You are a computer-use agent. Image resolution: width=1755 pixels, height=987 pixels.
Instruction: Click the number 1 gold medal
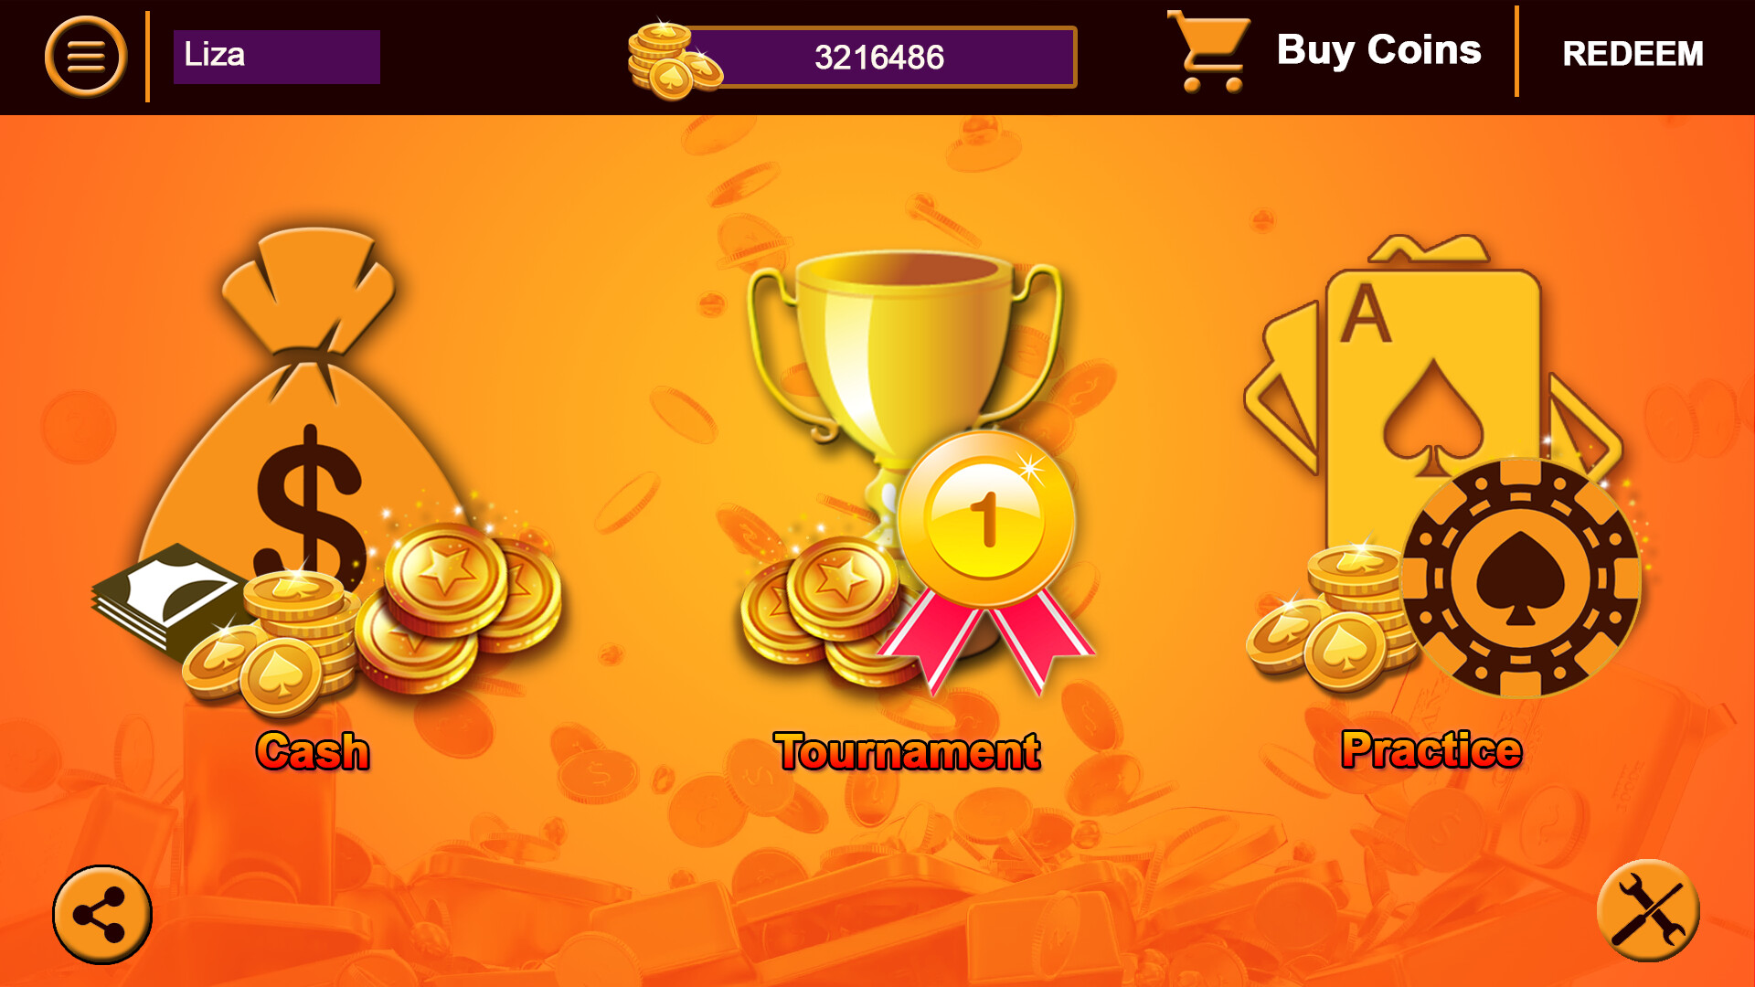coord(985,519)
